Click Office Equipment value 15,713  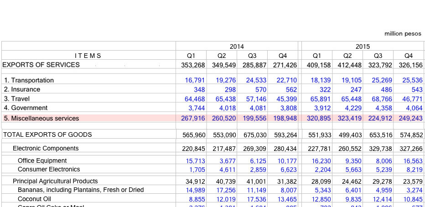(x=195, y=161)
